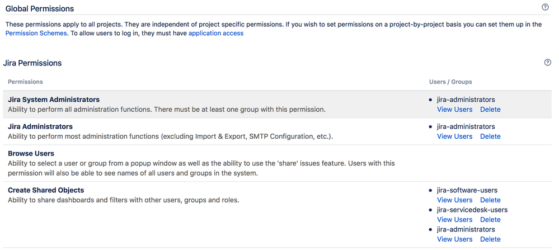Screen dimensions: 559x250
Task: Delete jira-servicedesk-users from Create Shared Objects
Action: click(490, 220)
